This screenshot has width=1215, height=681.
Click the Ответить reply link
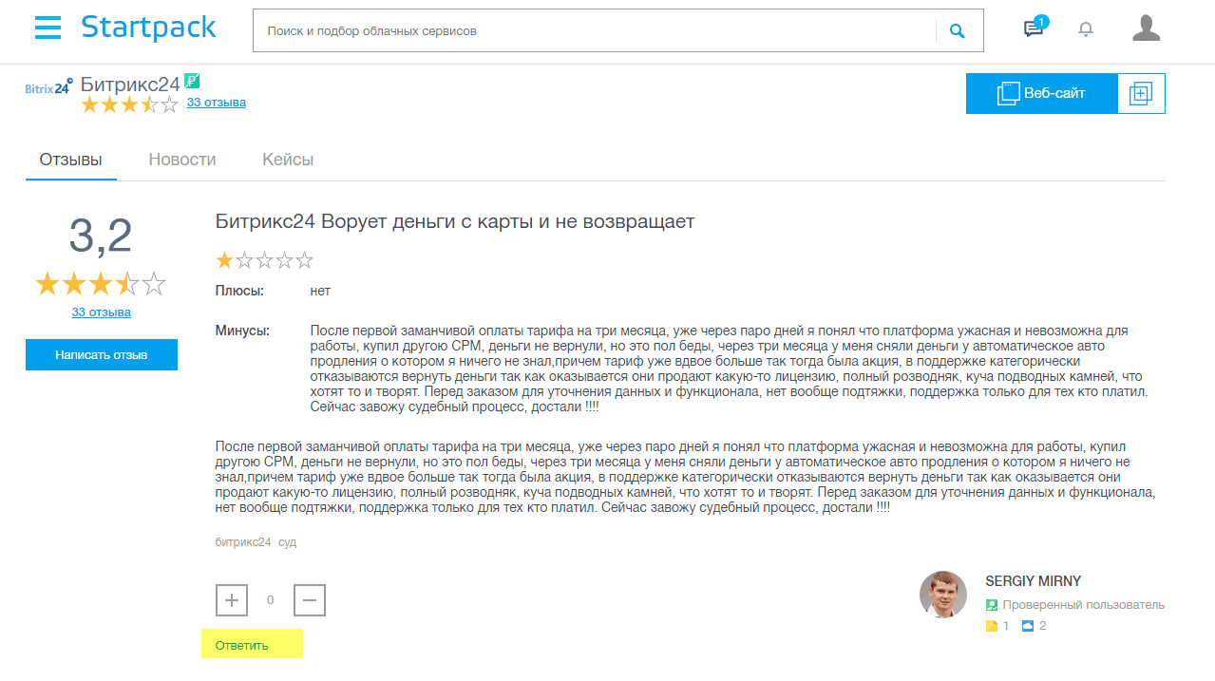[242, 645]
